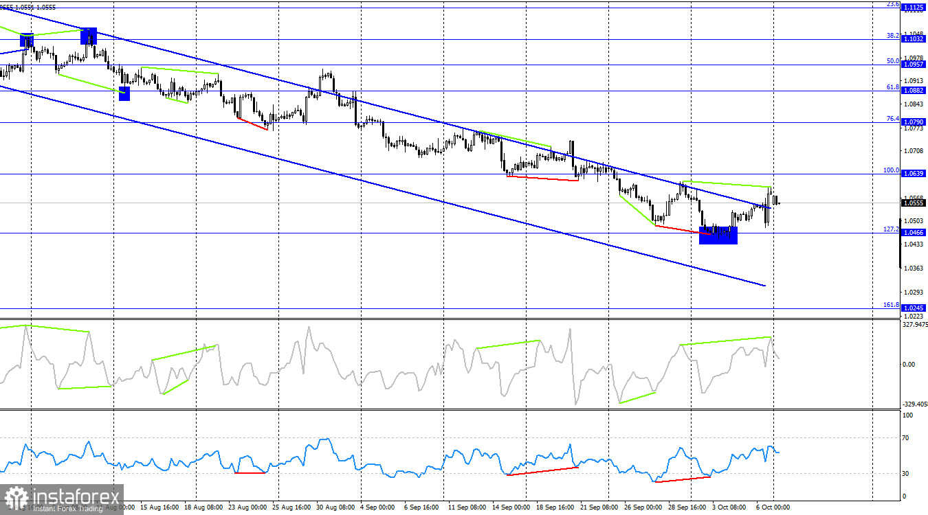Click the 1.1032 price level label
Viewport: 928px width, 515px height.
coord(914,40)
